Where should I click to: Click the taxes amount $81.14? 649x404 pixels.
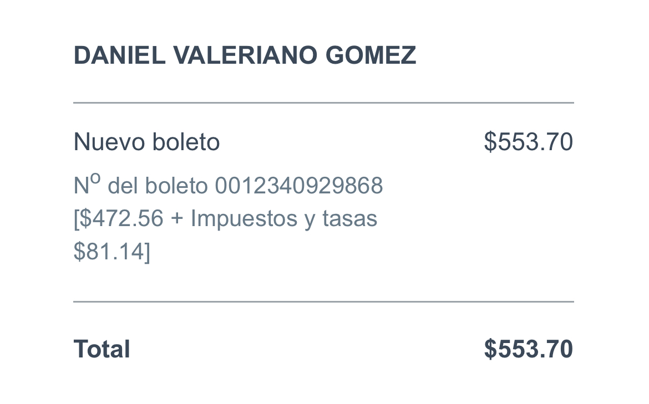point(109,252)
